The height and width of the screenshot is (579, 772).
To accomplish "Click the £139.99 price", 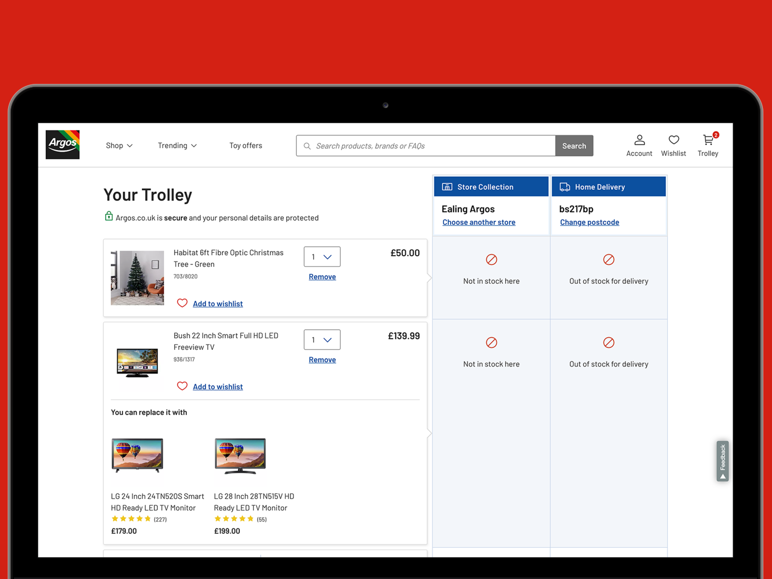I will [x=404, y=336].
